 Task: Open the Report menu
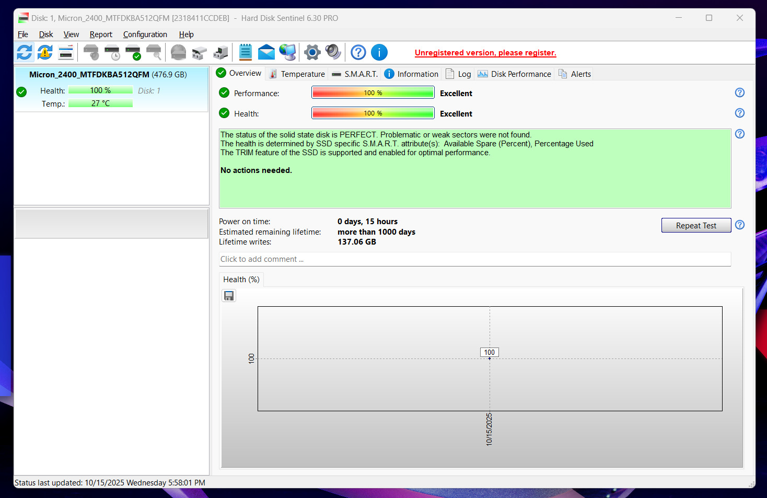[101, 34]
